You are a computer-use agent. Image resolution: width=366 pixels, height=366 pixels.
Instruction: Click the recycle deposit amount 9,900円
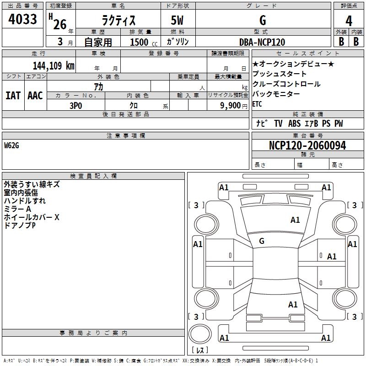point(233,106)
